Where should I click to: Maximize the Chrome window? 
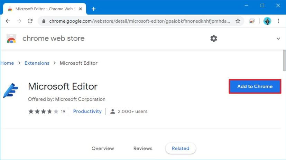pos(262,6)
